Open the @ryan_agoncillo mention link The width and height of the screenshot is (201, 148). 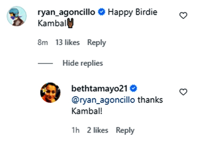point(103,100)
